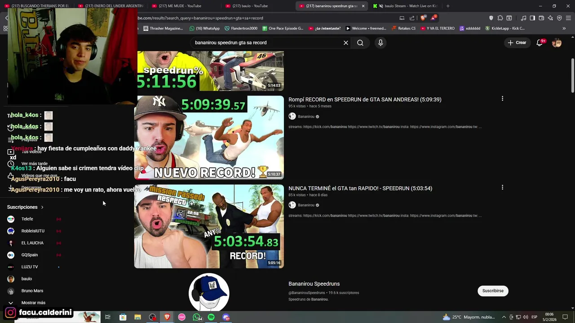
Task: Open the Kicklet.app bookmark
Action: pyautogui.click(x=504, y=28)
